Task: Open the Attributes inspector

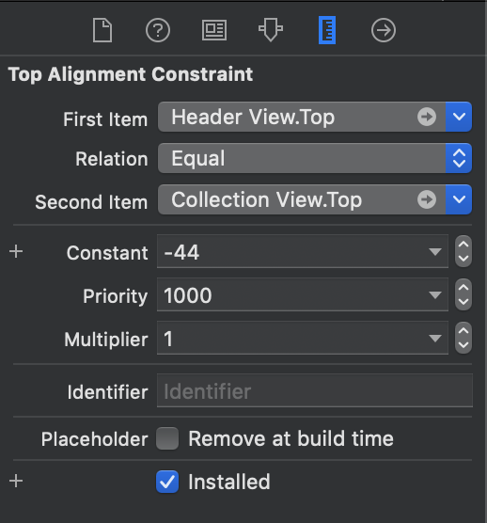Action: [271, 30]
